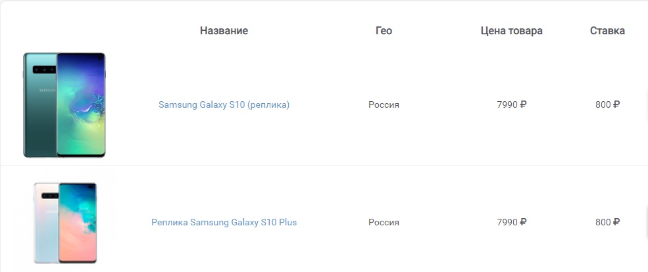
Task: Select Россия in the S10 Plus row
Action: (384, 223)
